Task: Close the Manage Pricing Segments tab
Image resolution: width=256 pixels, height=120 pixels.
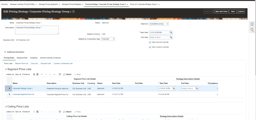Action: (x=60, y=5)
